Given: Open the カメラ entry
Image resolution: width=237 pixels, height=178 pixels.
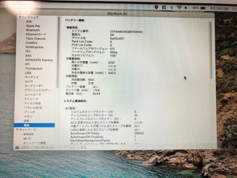Looking at the screenshot, I should (29, 82).
